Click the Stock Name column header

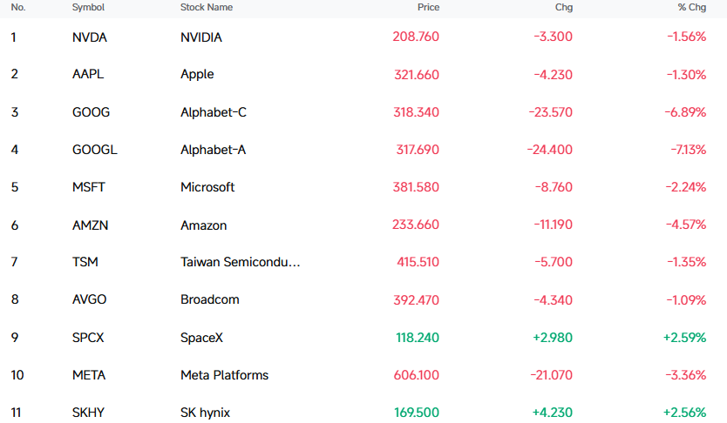(207, 8)
